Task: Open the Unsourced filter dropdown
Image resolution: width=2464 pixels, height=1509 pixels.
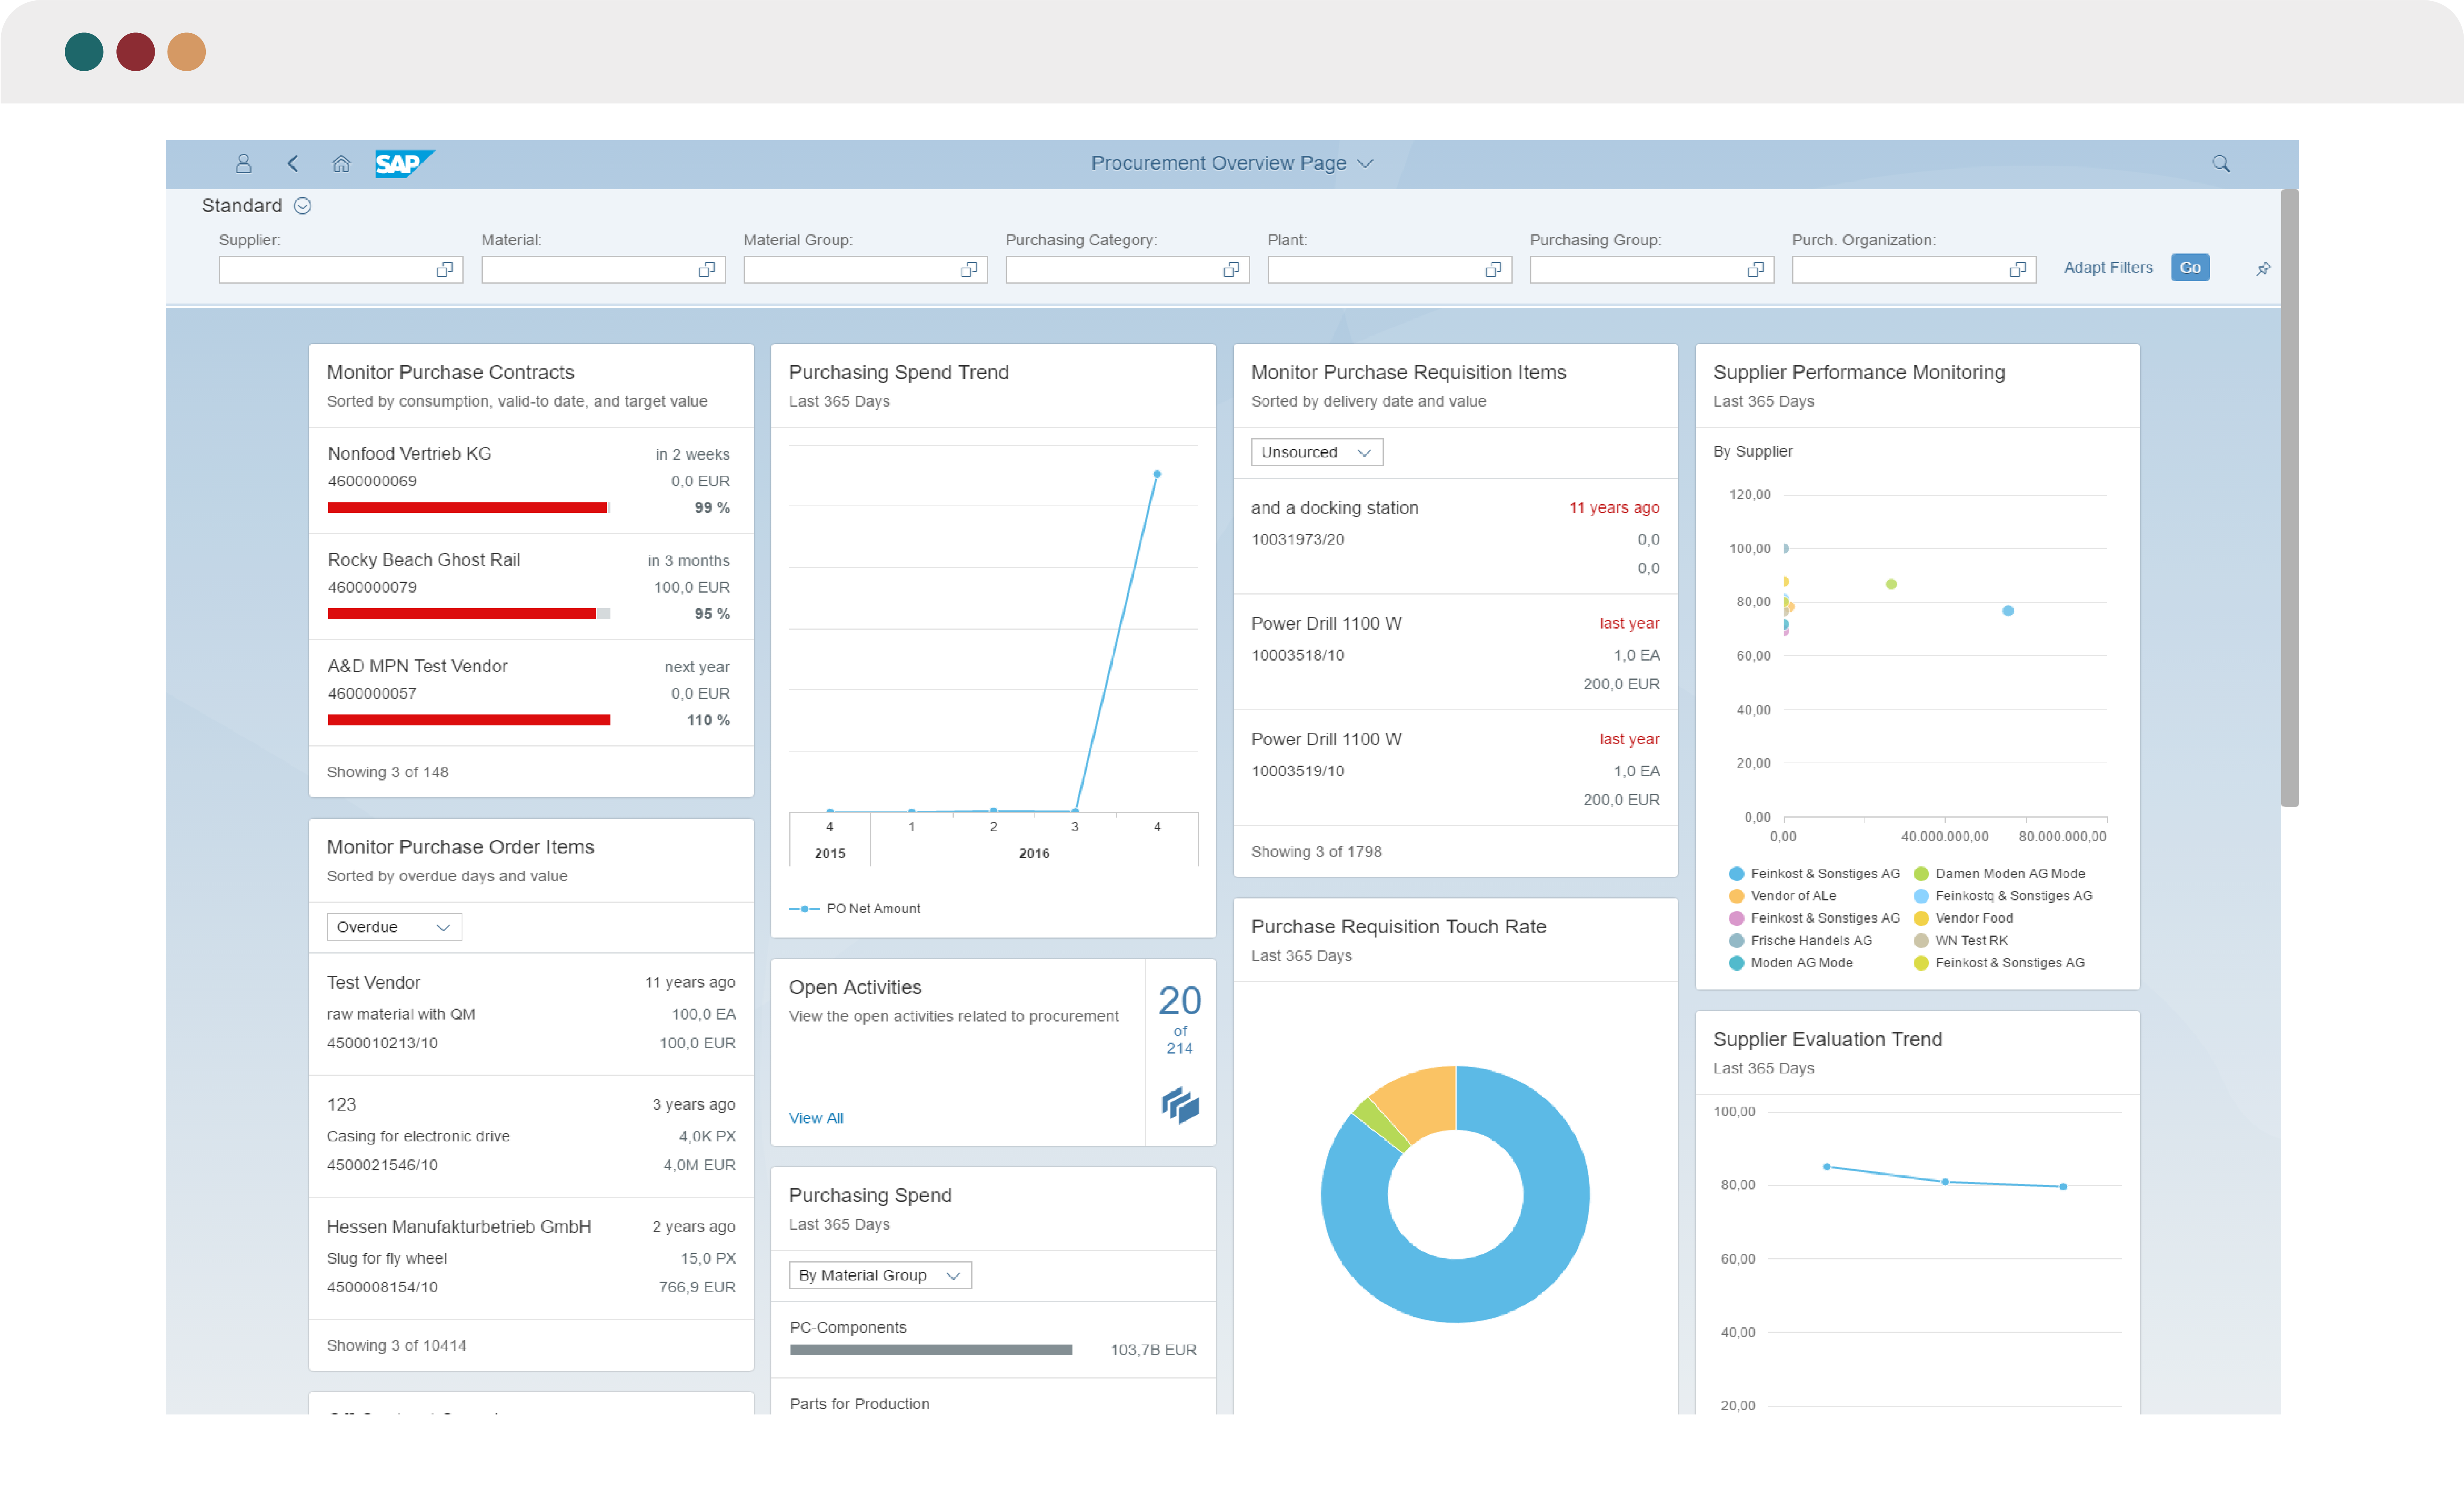Action: click(x=1317, y=452)
